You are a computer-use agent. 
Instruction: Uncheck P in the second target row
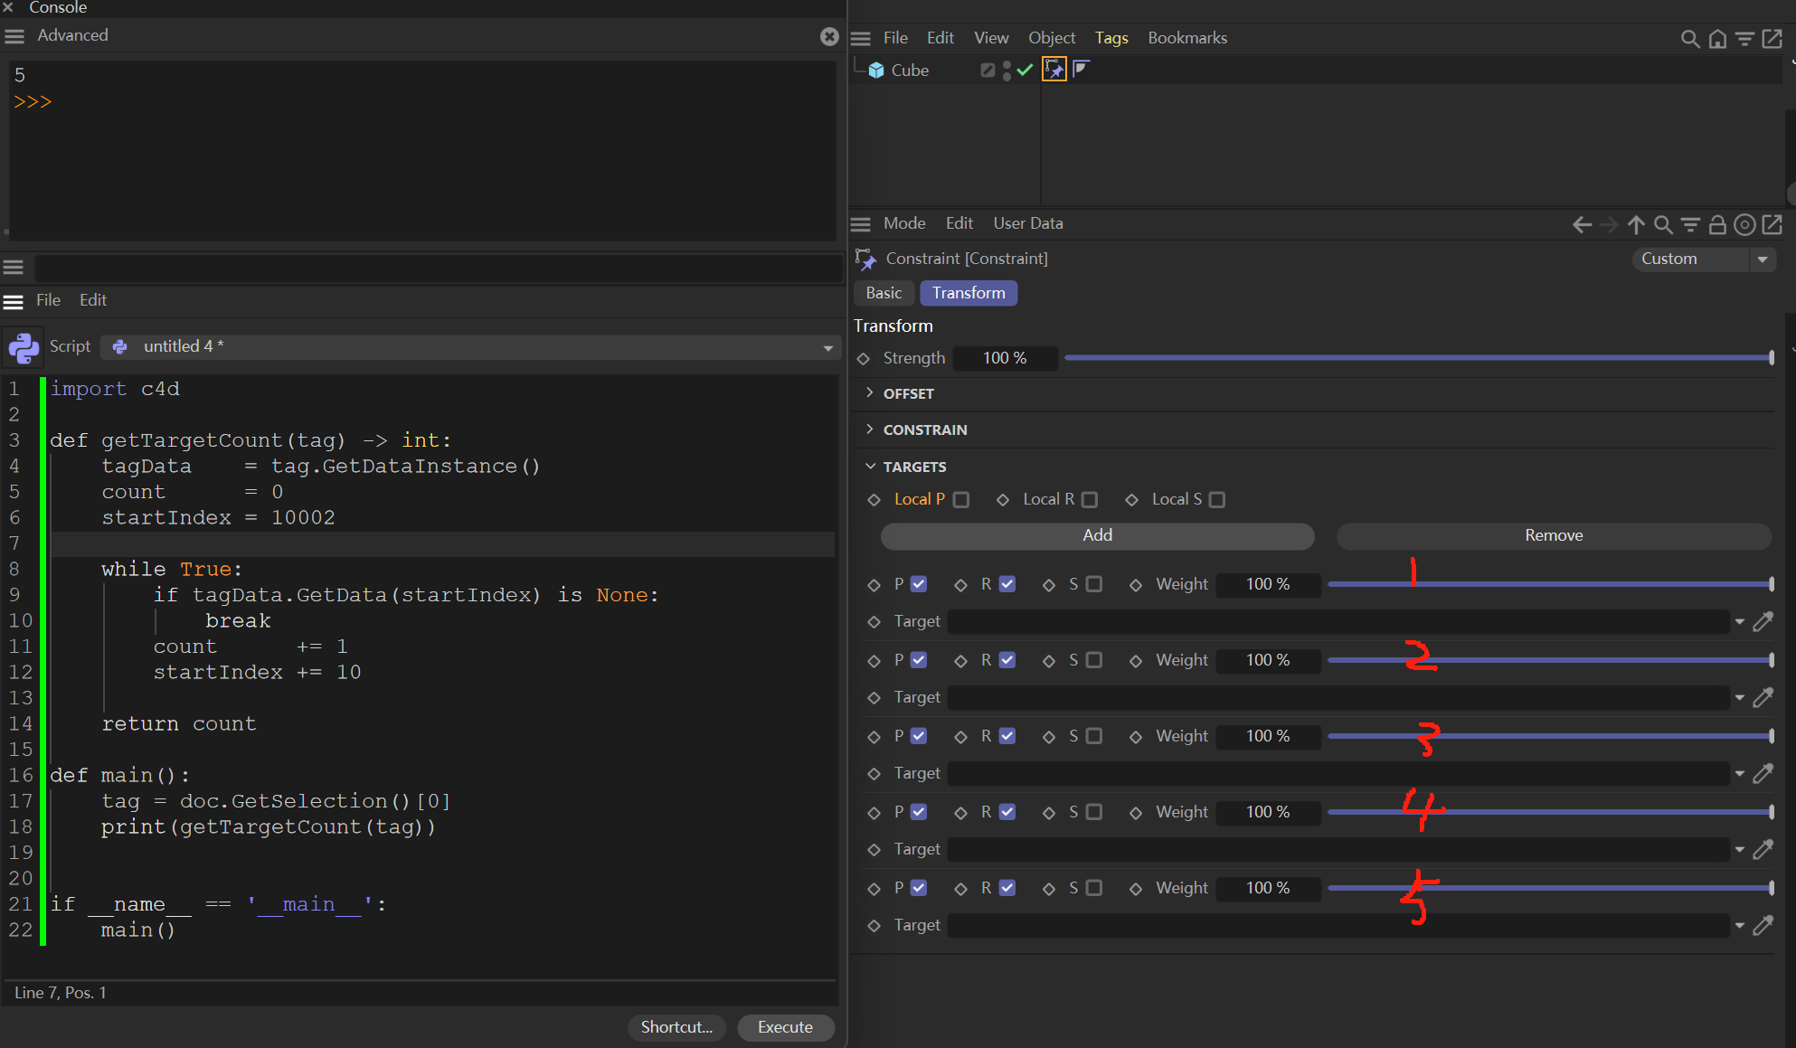coord(919,660)
